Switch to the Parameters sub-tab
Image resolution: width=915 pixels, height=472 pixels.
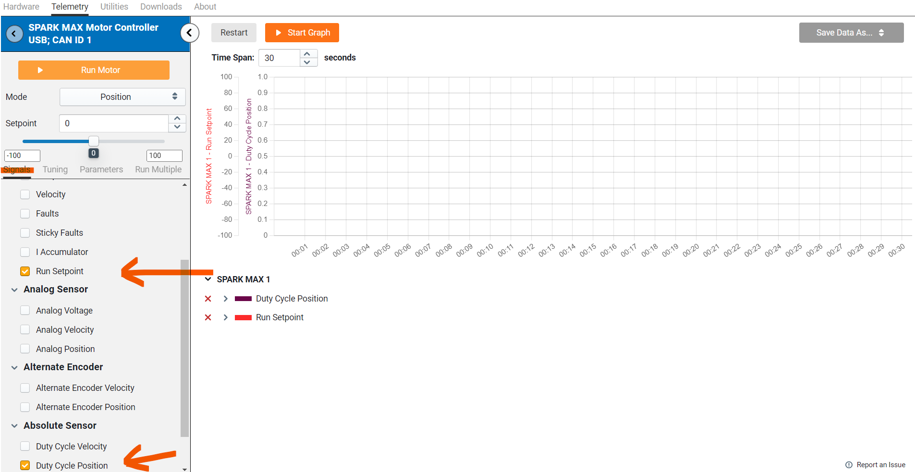[101, 169]
